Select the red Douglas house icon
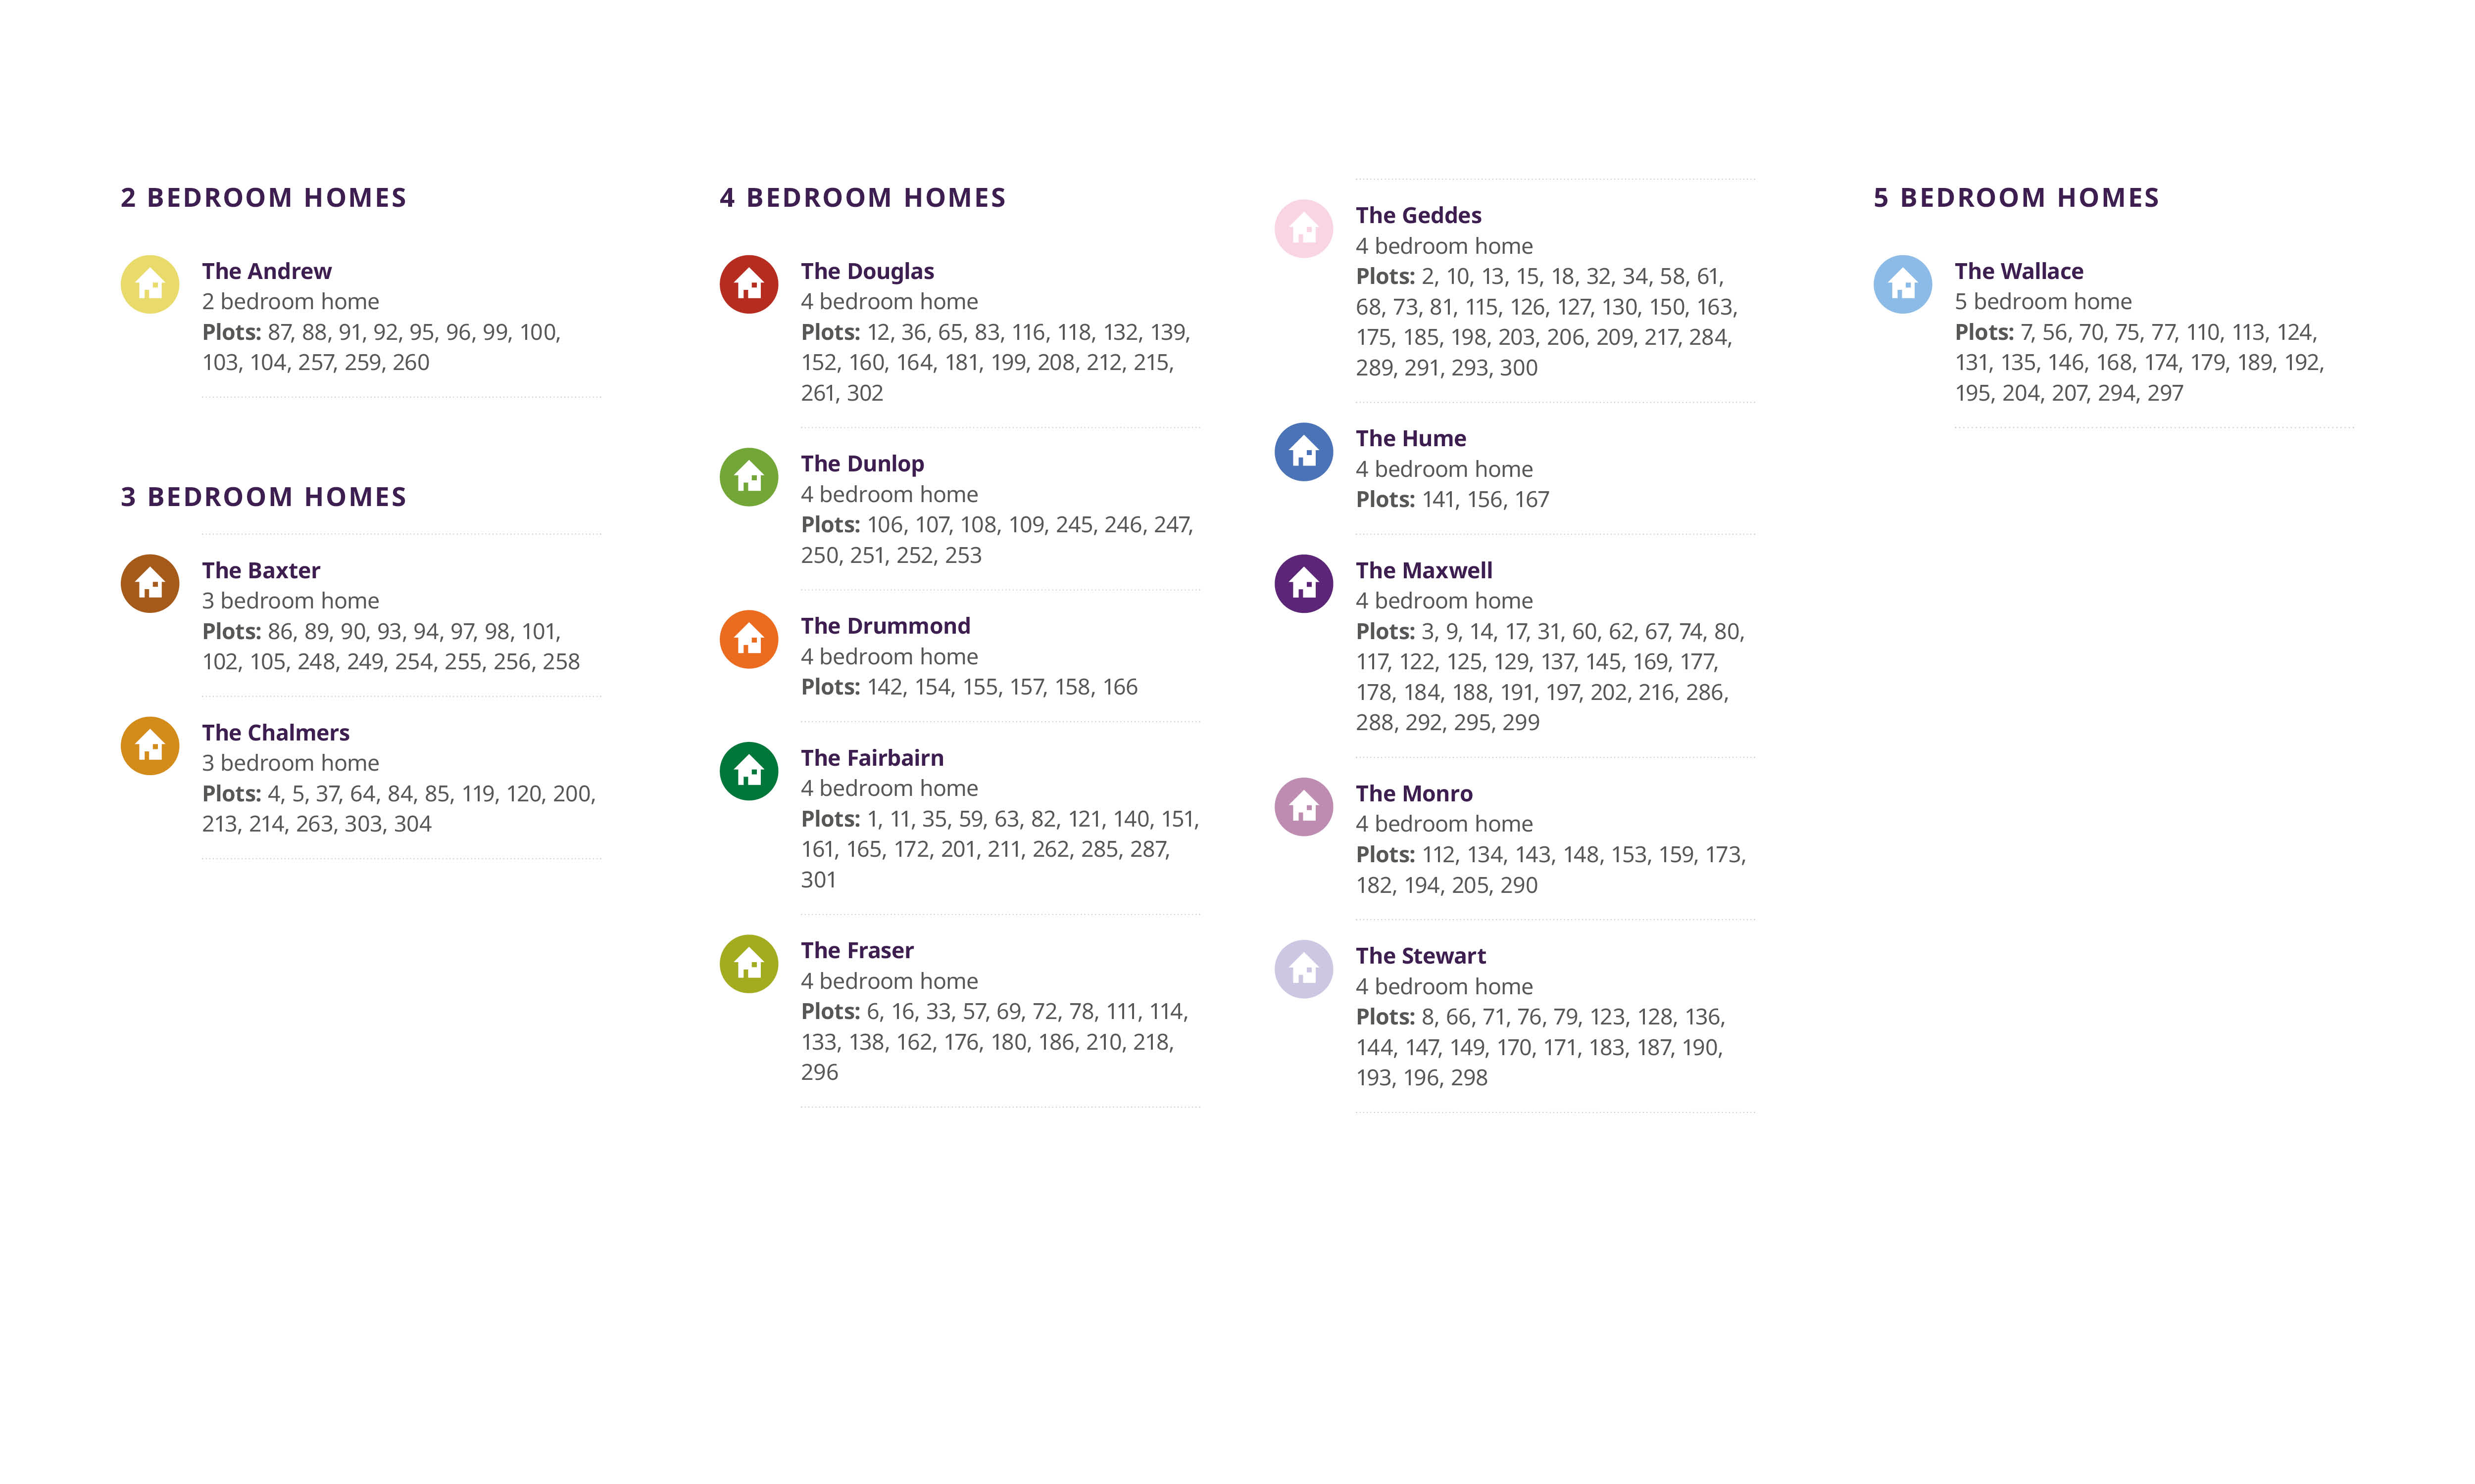The image size is (2475, 1484). 748,284
